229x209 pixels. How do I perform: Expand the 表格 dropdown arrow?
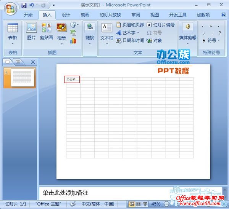point(13,43)
